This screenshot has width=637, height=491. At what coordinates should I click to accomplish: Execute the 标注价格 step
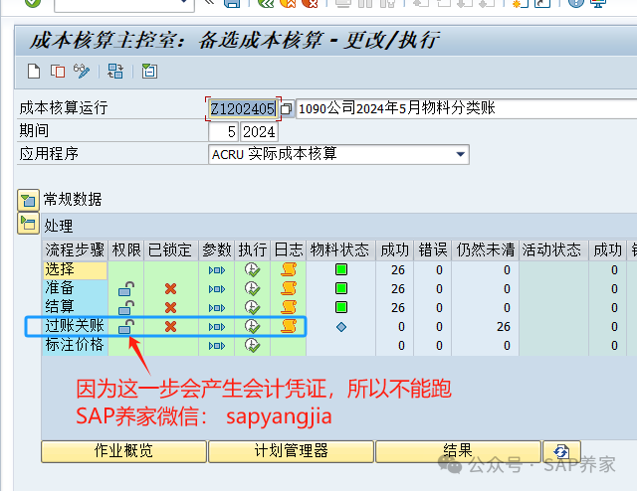[x=252, y=346]
